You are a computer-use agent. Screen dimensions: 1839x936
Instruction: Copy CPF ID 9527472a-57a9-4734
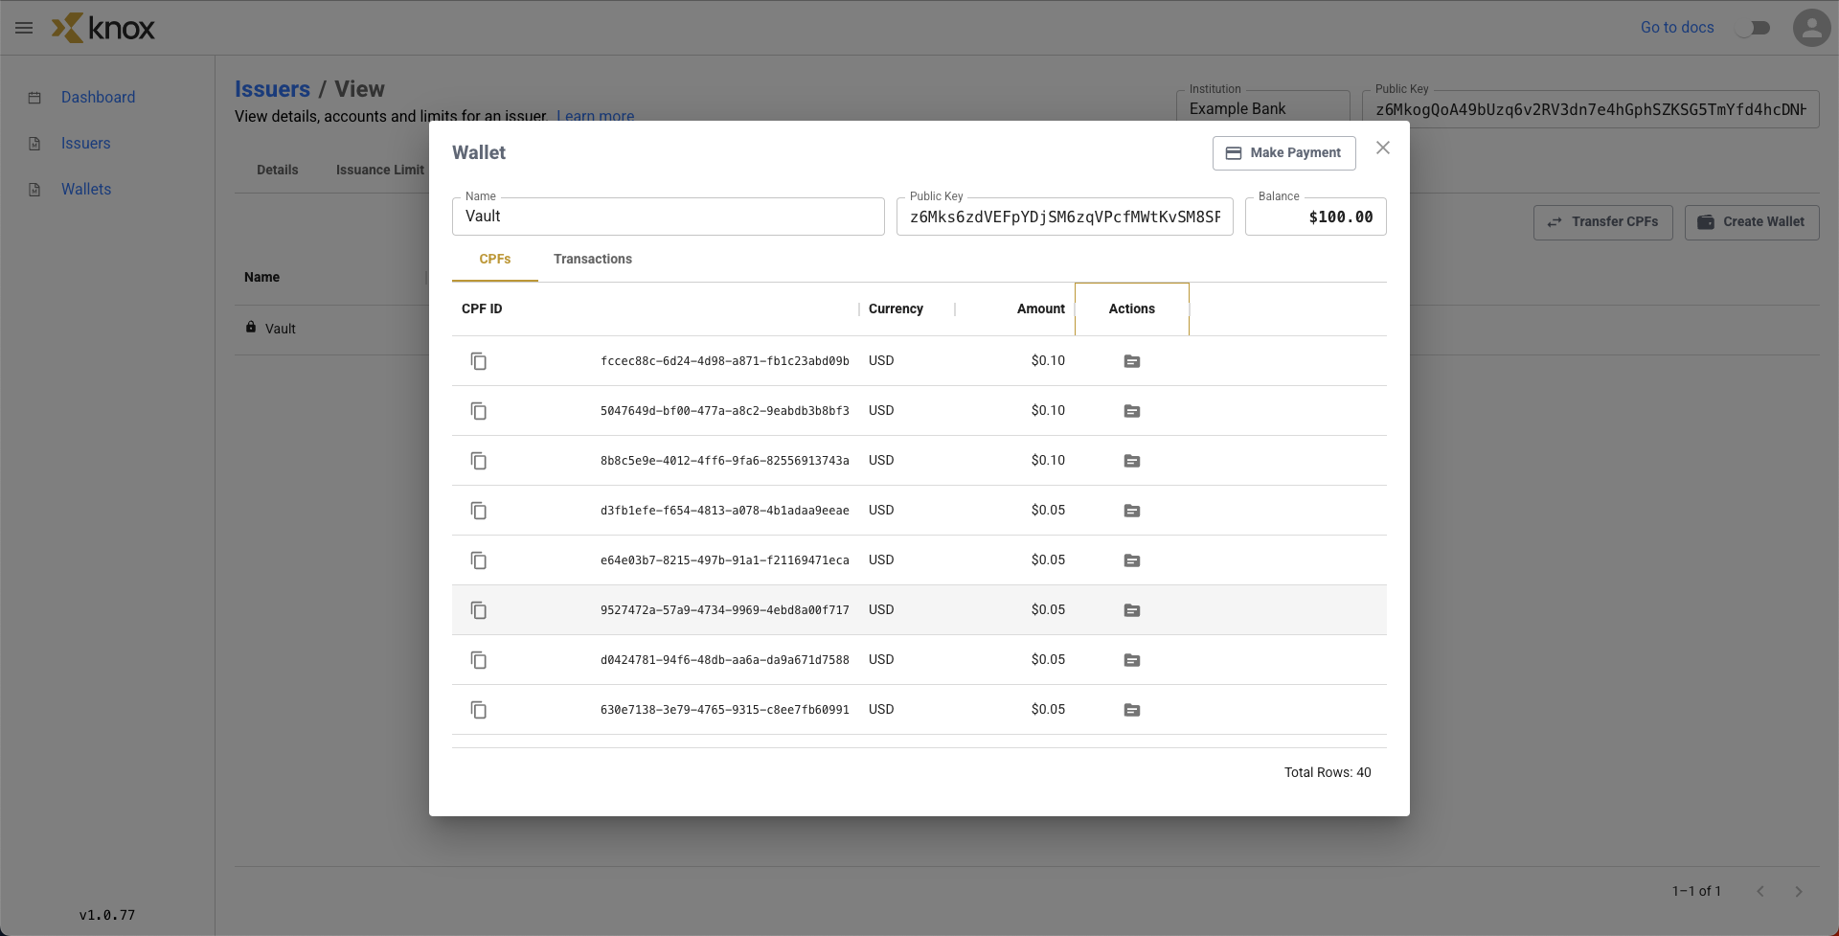[x=479, y=610]
